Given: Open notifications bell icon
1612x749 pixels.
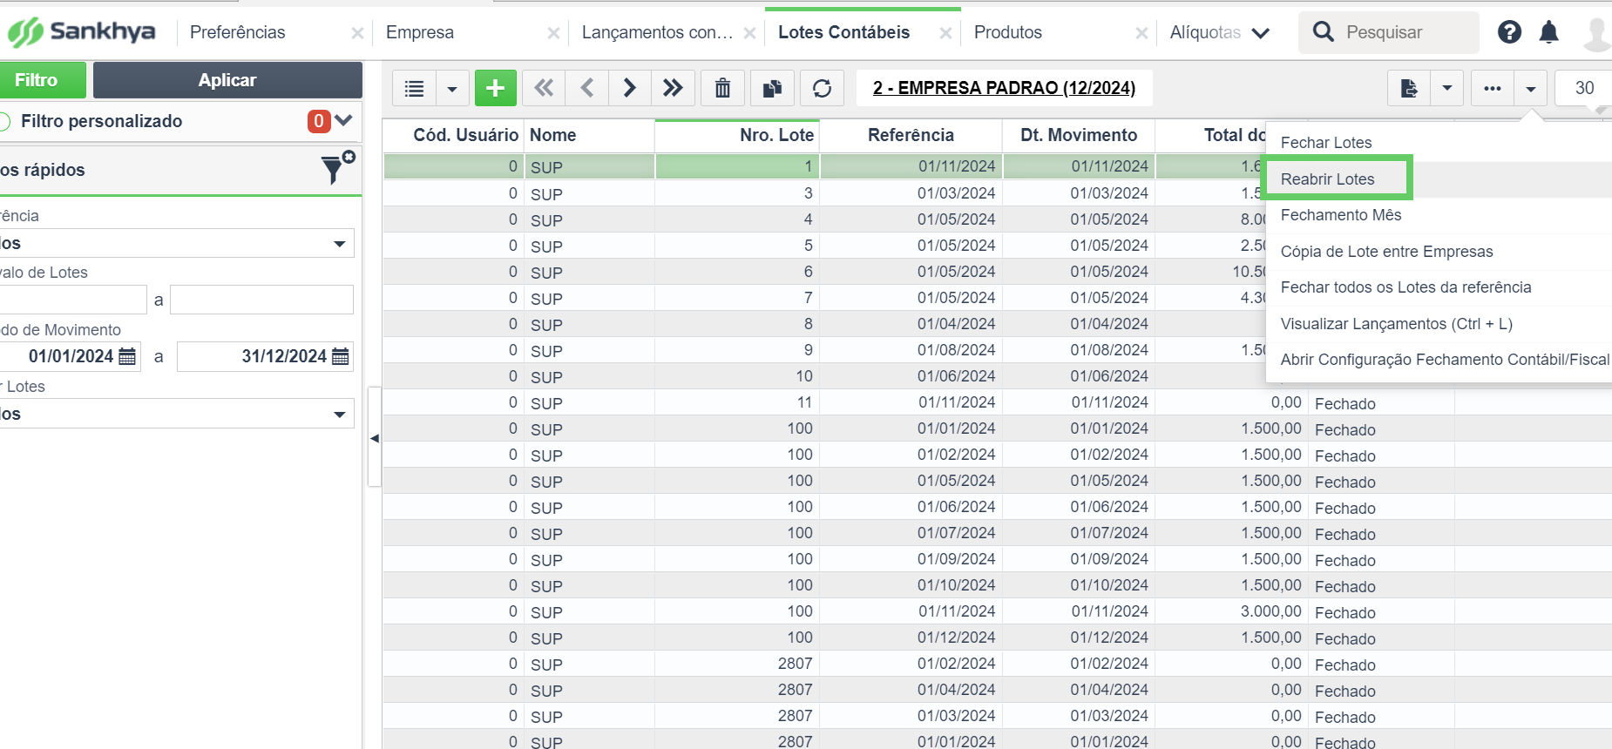Looking at the screenshot, I should tap(1548, 32).
